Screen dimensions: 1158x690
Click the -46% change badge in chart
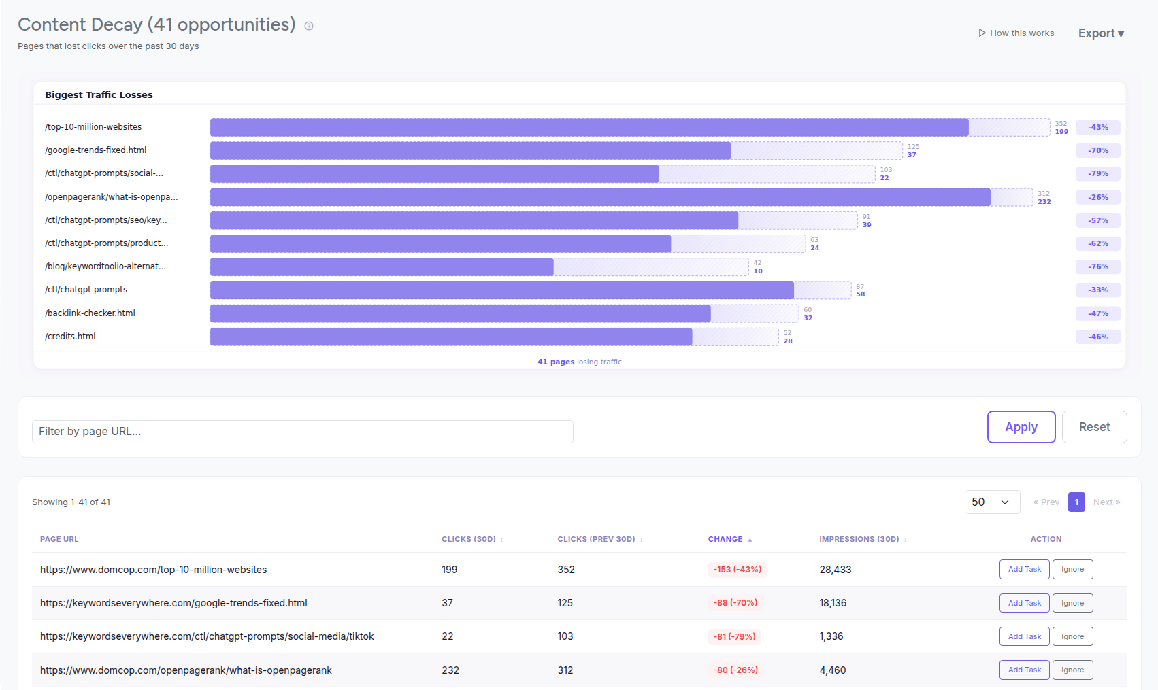coord(1097,337)
